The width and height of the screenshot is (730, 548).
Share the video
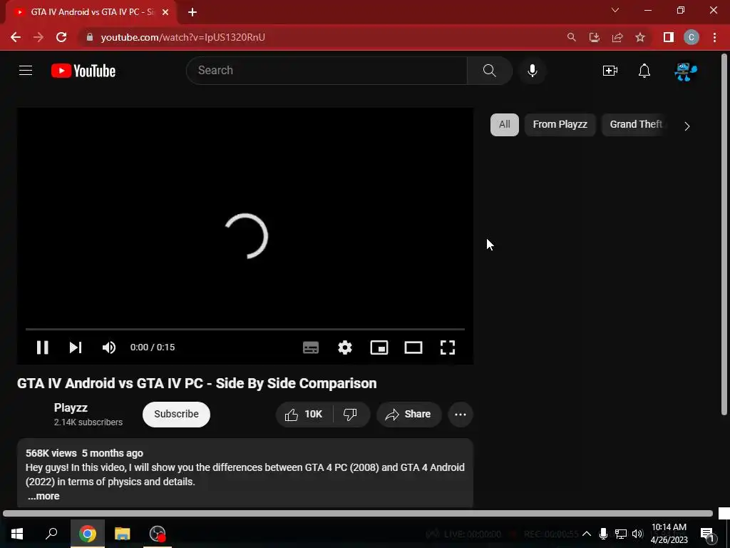[x=408, y=415]
